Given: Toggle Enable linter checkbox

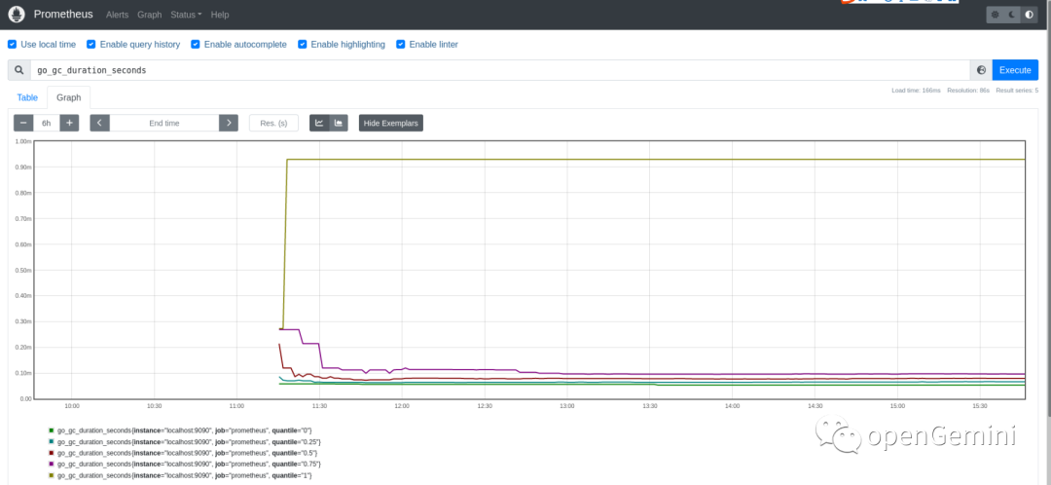Looking at the screenshot, I should tap(401, 44).
